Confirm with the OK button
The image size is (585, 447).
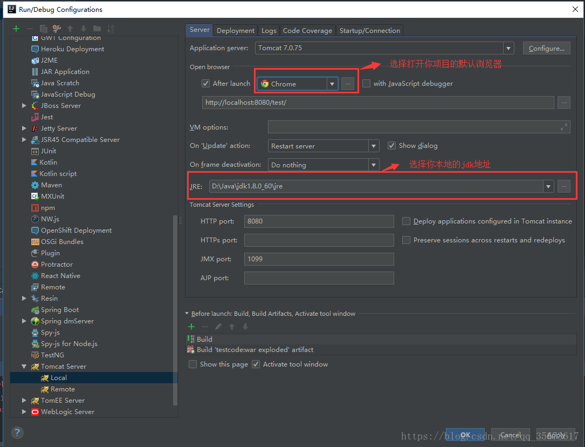tap(465, 435)
